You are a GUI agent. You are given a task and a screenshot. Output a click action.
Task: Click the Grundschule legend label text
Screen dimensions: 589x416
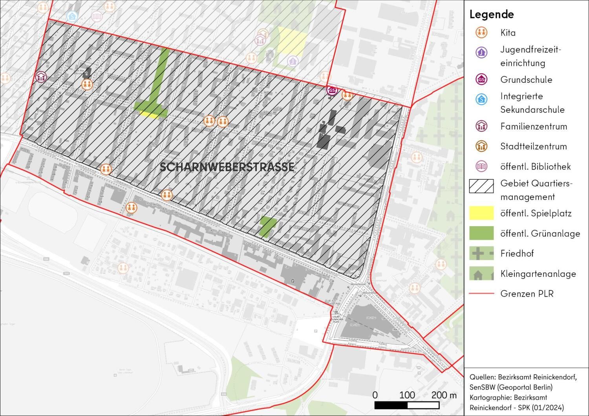tap(526, 80)
